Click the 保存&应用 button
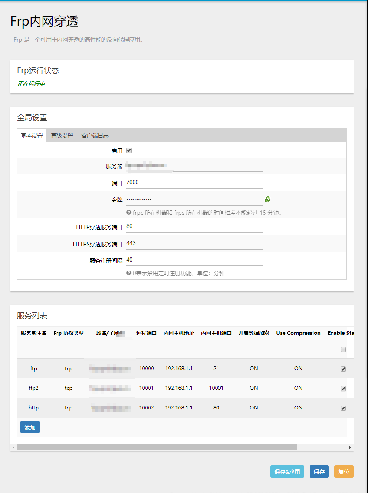The width and height of the screenshot is (368, 493). [287, 471]
